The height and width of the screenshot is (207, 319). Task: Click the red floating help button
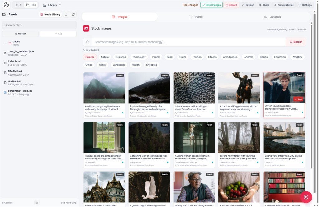pos(306,197)
